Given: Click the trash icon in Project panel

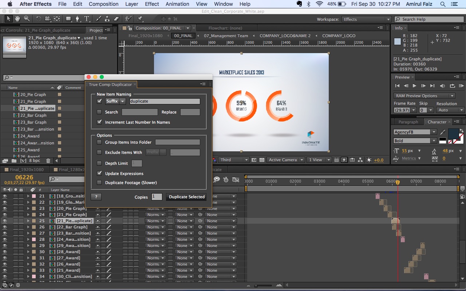Looking at the screenshot, I should click(x=48, y=160).
